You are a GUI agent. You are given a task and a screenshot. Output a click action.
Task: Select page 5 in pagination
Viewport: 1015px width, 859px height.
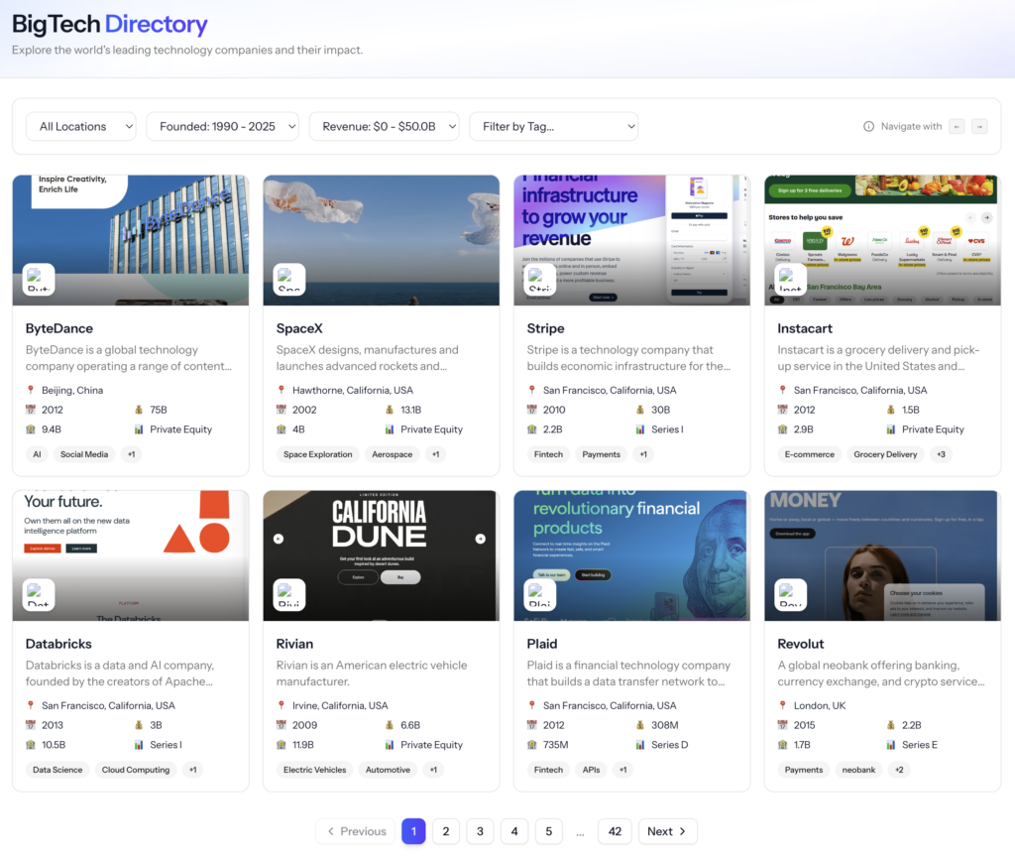coord(548,831)
